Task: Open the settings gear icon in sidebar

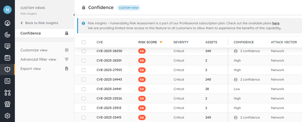Action: pos(8,115)
